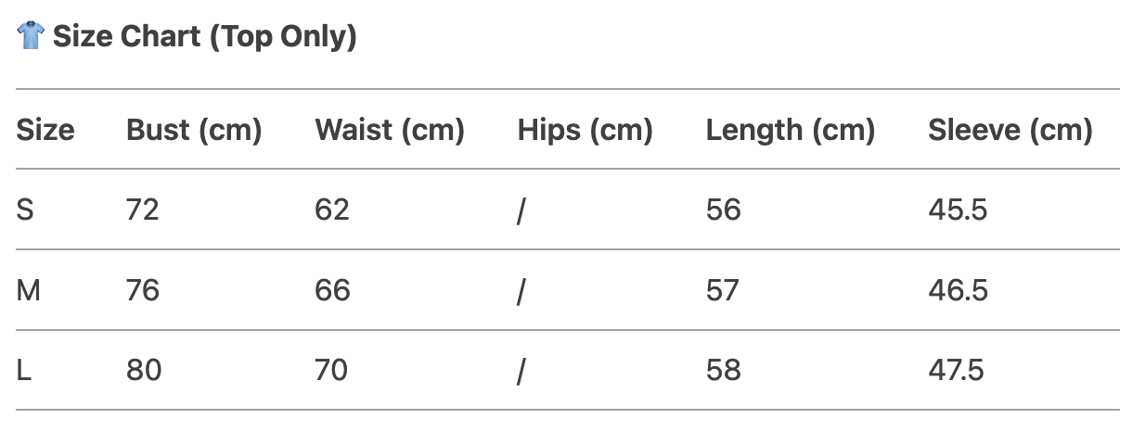Click sleeve value 47.5

click(956, 371)
